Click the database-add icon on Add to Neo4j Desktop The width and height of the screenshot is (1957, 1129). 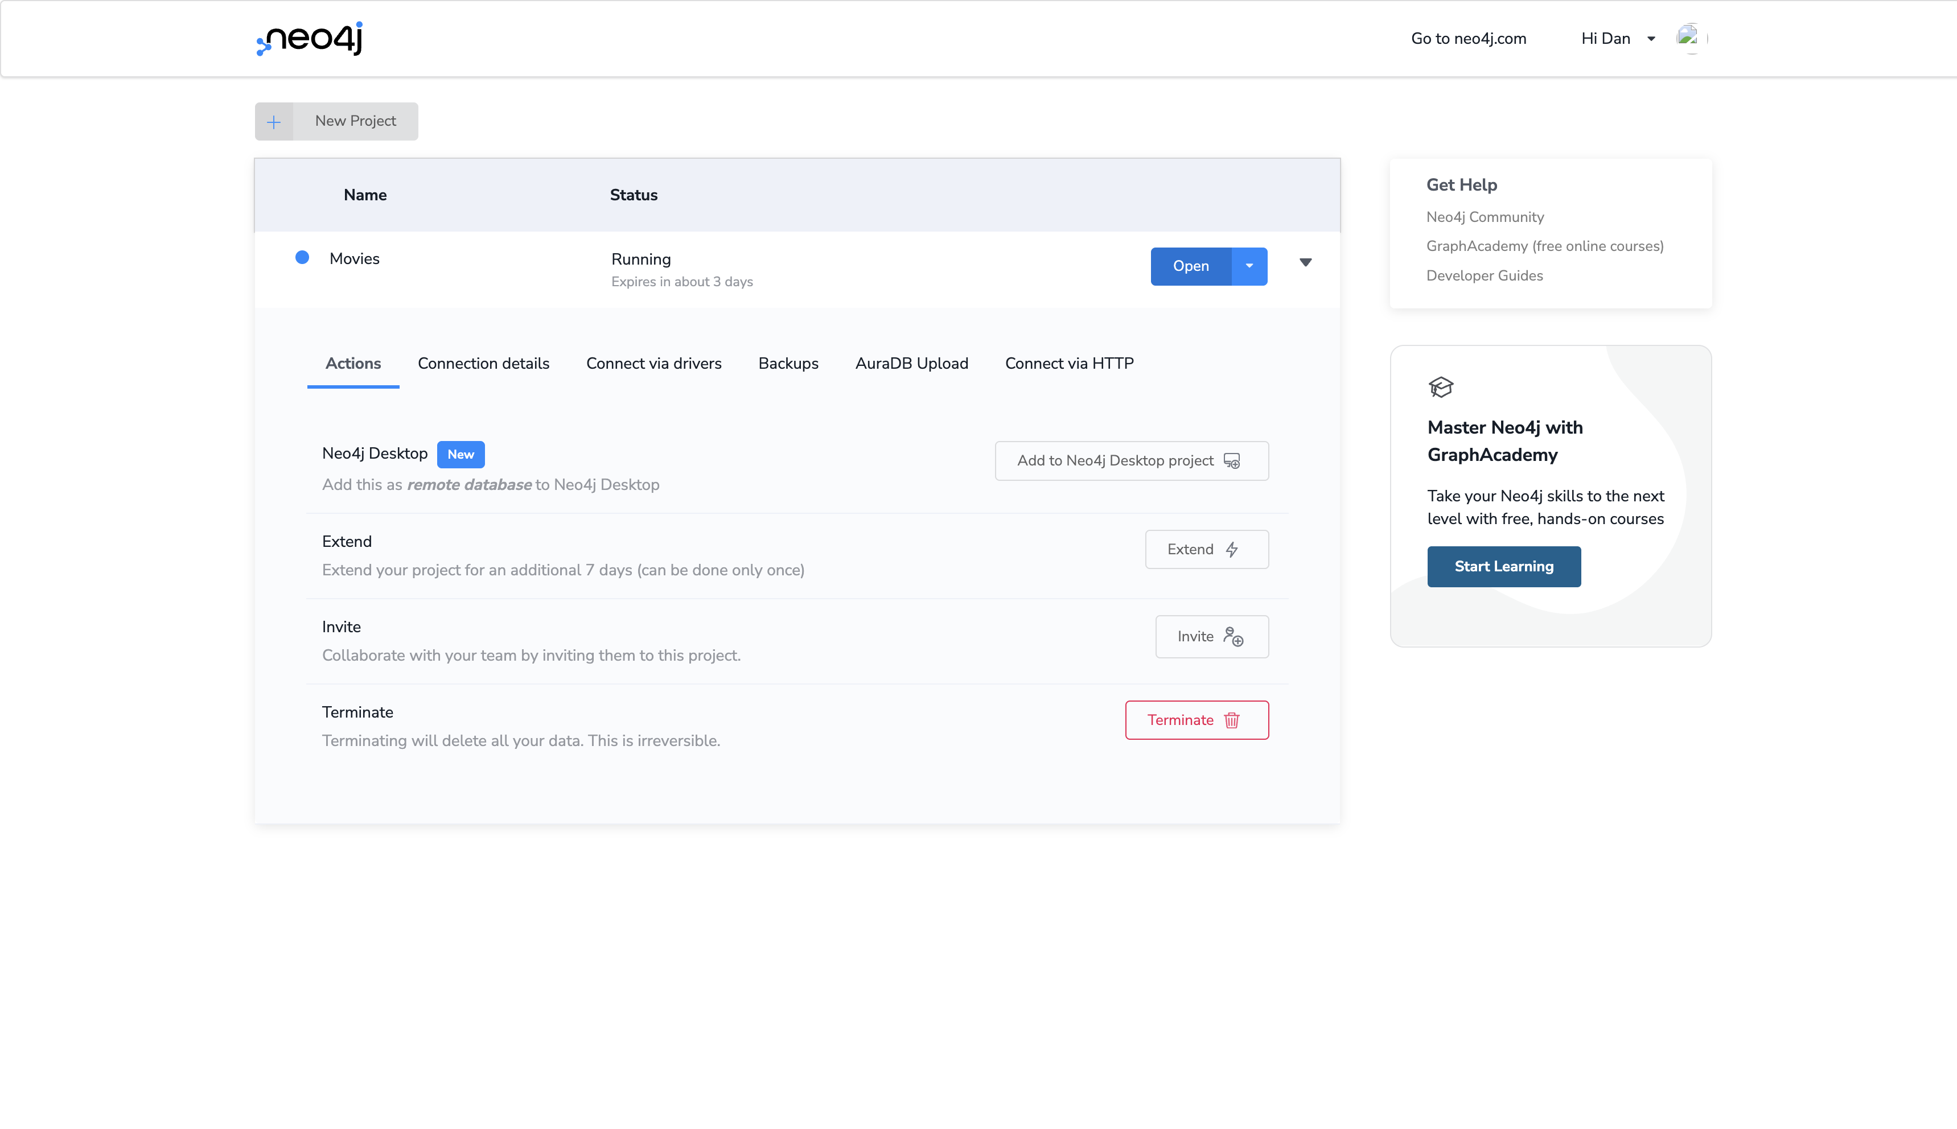tap(1232, 460)
